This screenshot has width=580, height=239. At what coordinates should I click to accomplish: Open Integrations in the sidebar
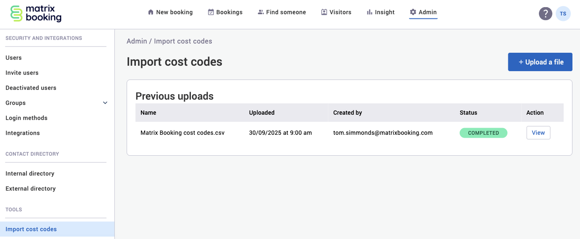pyautogui.click(x=23, y=133)
